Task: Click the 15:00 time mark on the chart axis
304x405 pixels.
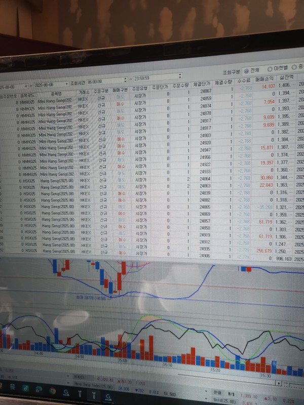Action: (123, 360)
